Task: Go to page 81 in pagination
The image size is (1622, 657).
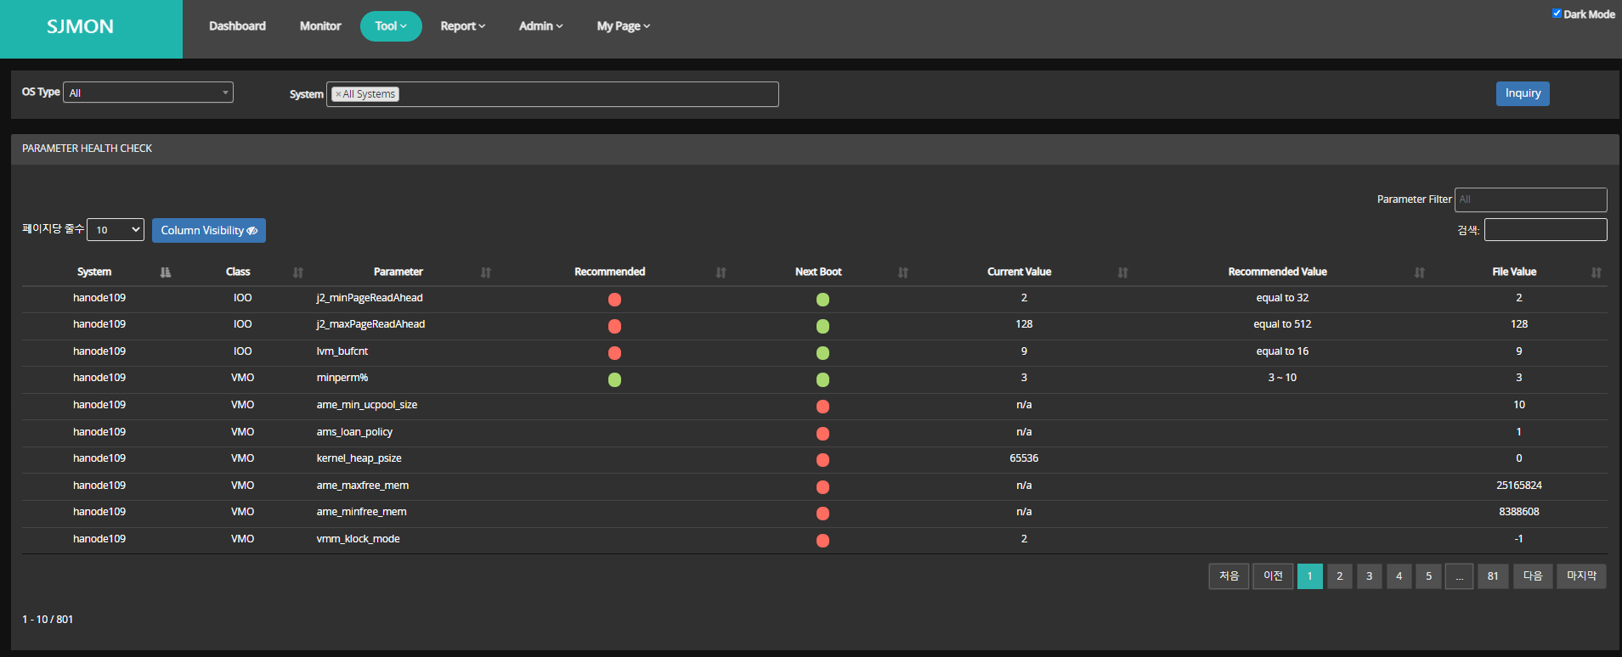Action: pos(1493,576)
